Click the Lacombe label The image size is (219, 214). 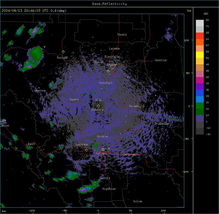point(114,49)
